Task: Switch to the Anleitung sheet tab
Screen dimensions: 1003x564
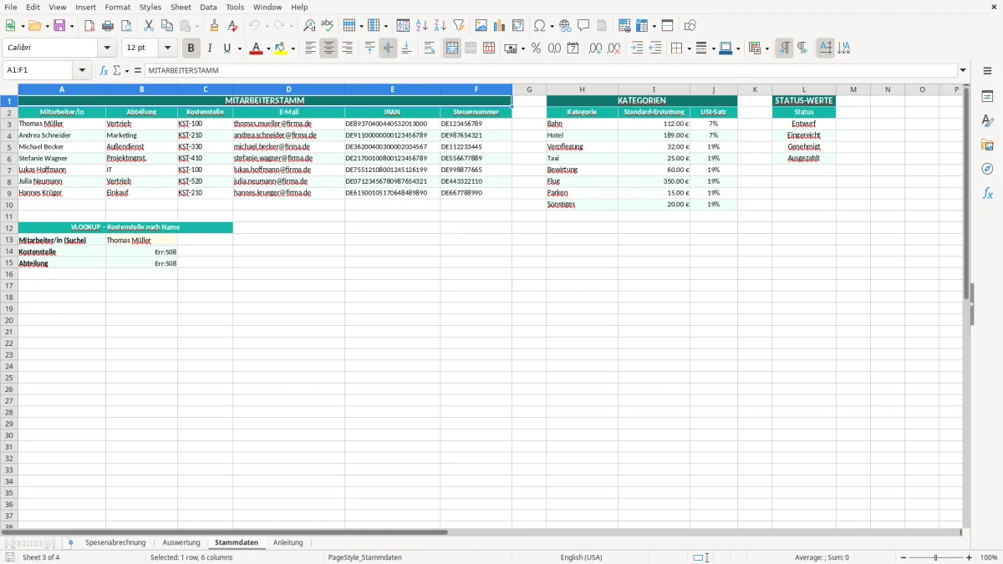Action: click(x=288, y=542)
